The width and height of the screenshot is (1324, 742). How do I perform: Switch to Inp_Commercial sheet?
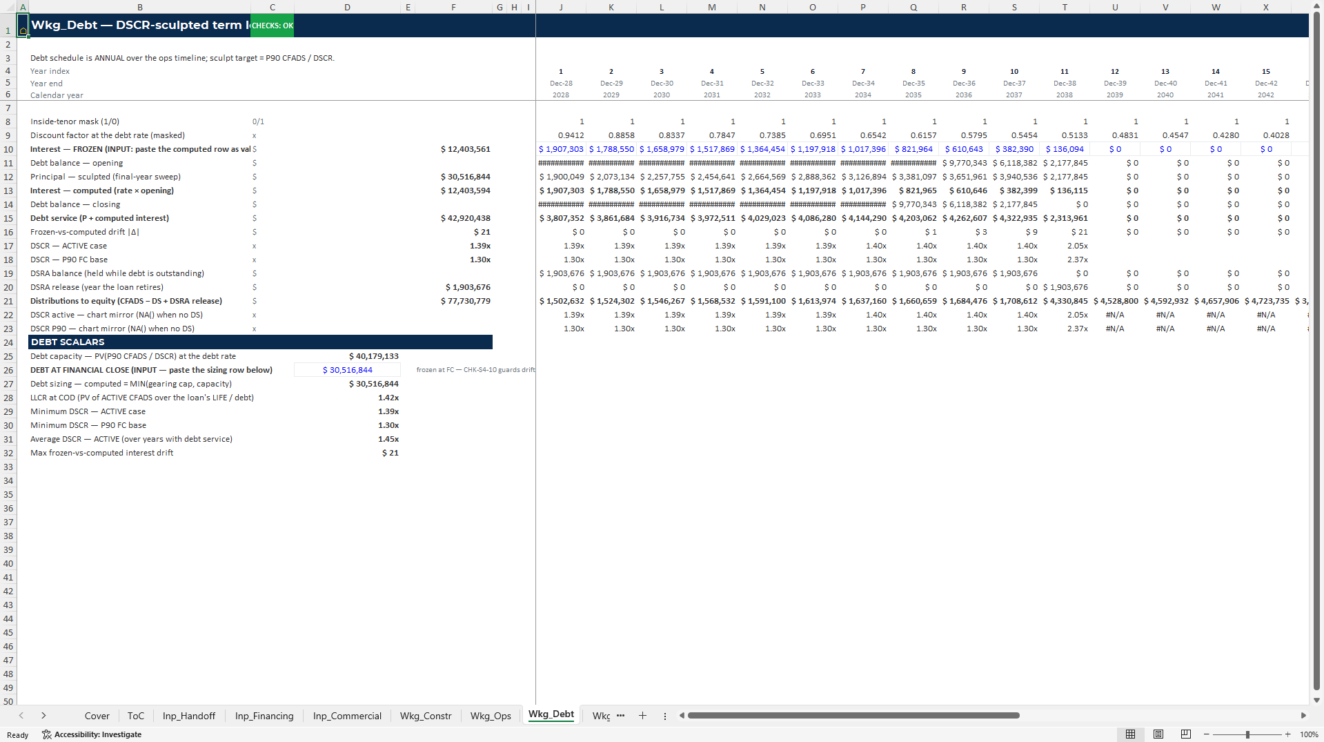click(x=347, y=716)
